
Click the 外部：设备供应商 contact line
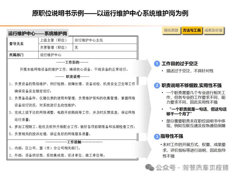[x=57, y=155]
